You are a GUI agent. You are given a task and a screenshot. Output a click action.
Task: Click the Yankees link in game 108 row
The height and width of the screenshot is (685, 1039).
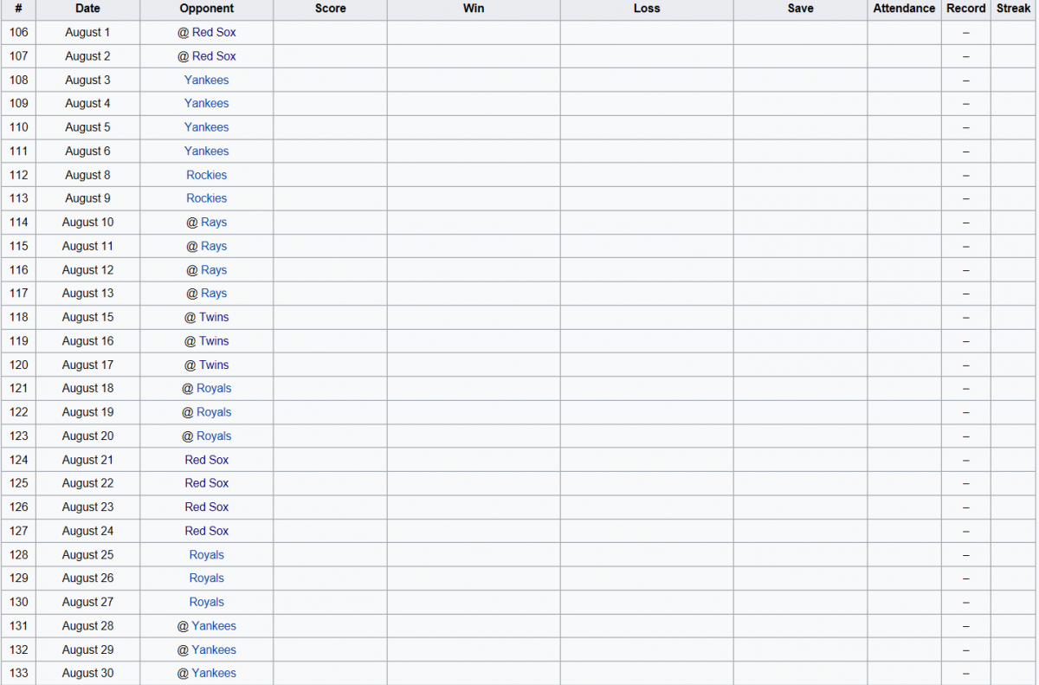pyautogui.click(x=206, y=80)
